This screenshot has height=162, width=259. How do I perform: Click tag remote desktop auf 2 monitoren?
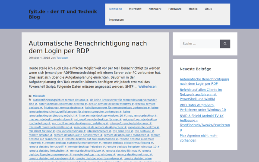click(126, 135)
